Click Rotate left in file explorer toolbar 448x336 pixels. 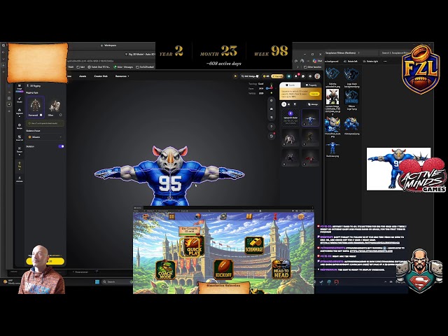(351, 61)
